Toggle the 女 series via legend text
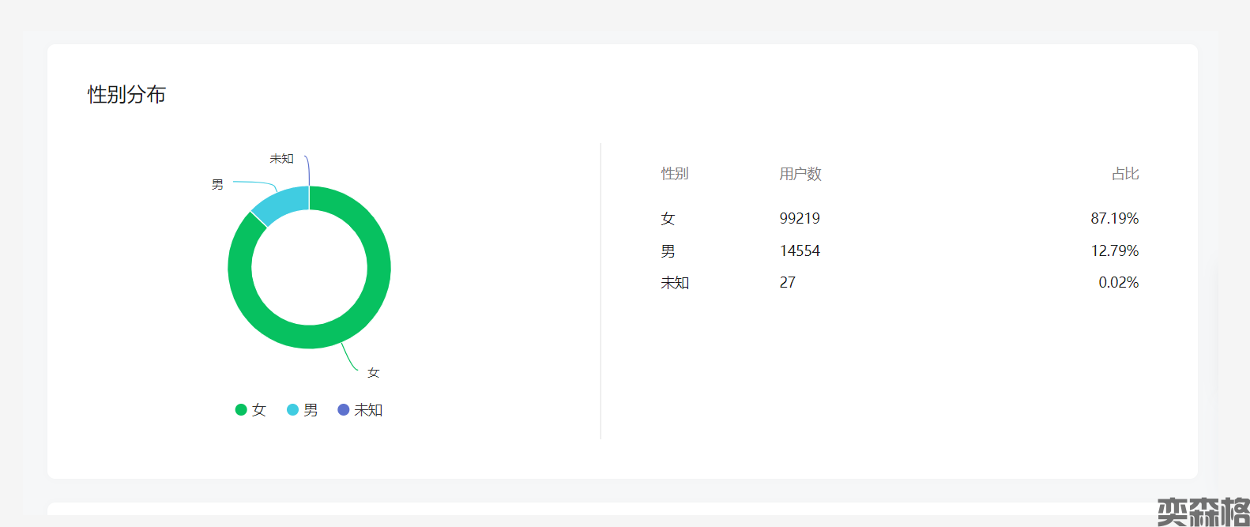1250x527 pixels. (x=259, y=410)
